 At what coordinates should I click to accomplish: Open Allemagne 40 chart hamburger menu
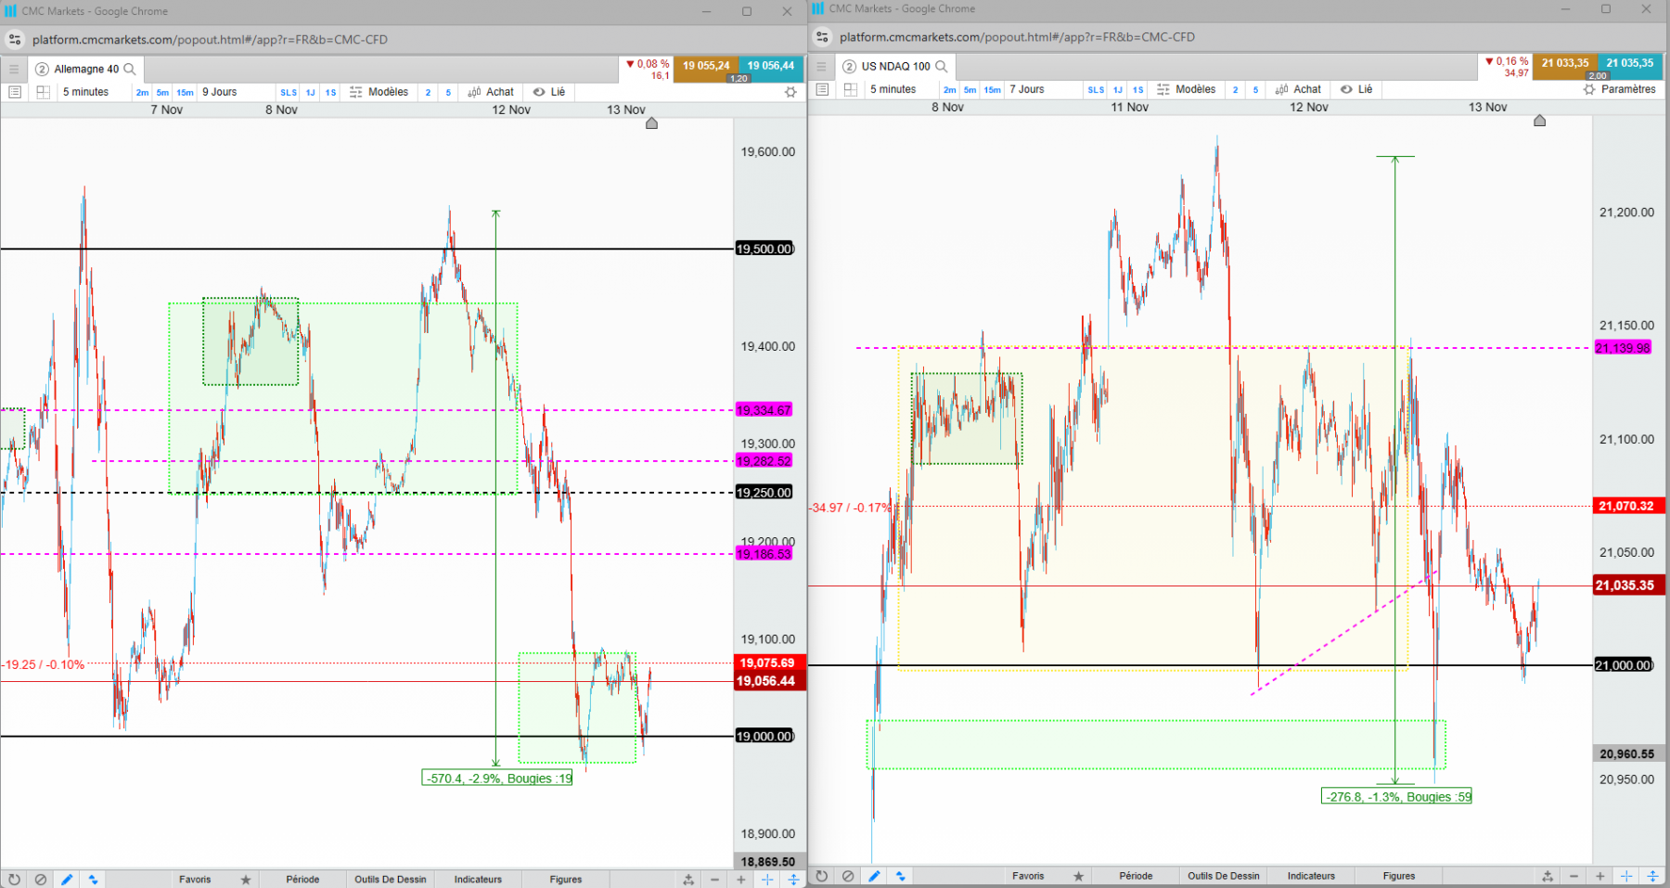pyautogui.click(x=14, y=69)
